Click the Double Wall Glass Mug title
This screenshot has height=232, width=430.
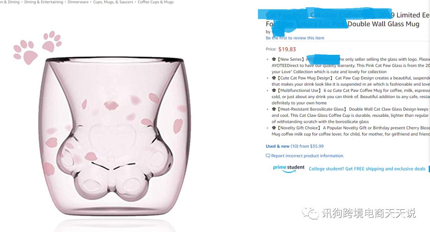383,24
